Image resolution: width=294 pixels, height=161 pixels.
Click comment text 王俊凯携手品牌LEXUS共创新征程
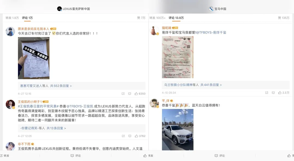pyautogui.click(x=43, y=149)
